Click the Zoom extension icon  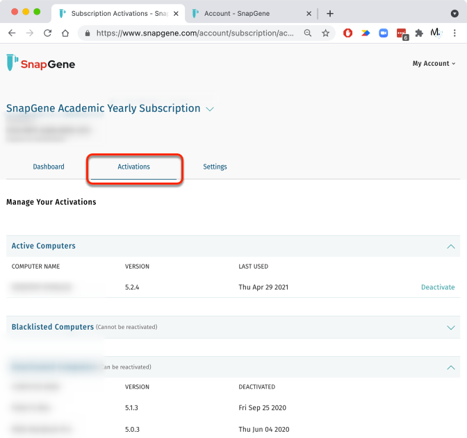tap(384, 33)
